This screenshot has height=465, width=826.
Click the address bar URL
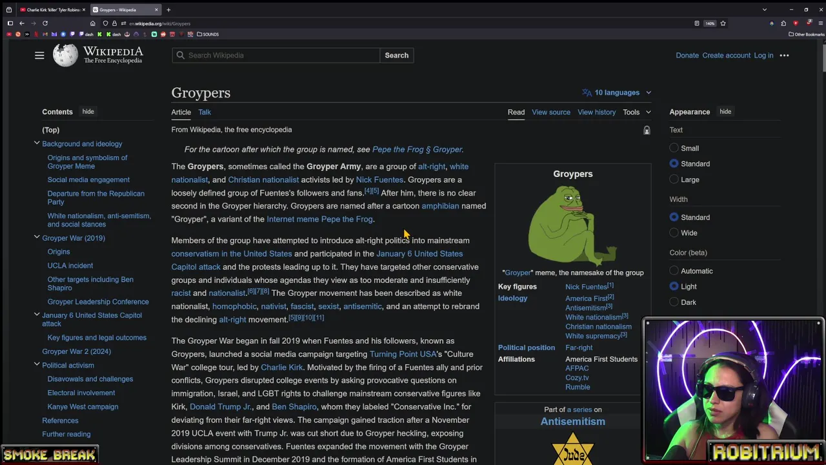(x=159, y=23)
